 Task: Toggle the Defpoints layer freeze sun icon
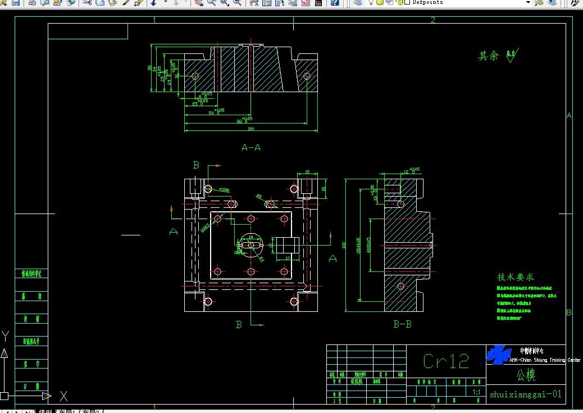[380, 2]
